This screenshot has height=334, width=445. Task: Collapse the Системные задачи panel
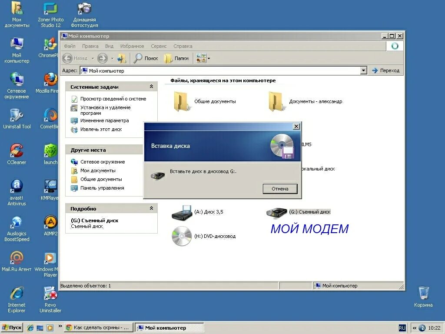[x=151, y=87]
